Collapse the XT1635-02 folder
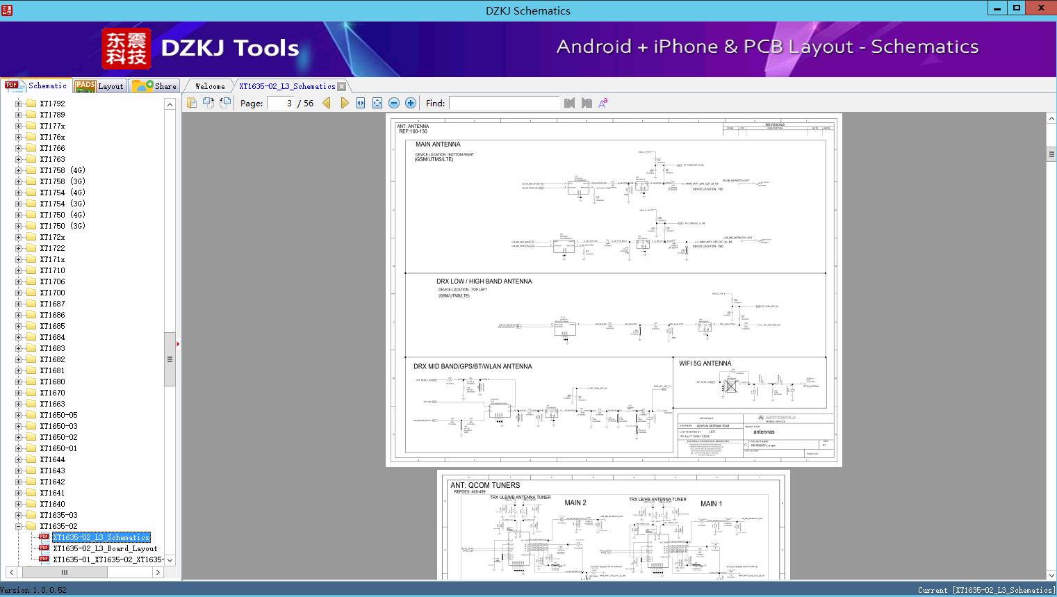Viewport: 1057px width, 597px height. pyautogui.click(x=19, y=526)
